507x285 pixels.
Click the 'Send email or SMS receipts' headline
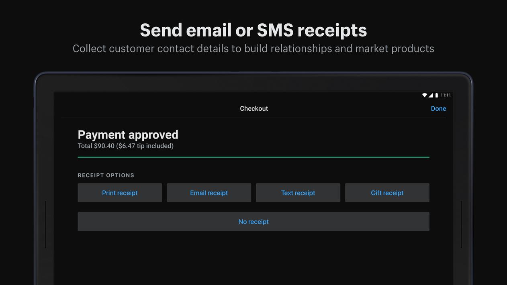[253, 30]
